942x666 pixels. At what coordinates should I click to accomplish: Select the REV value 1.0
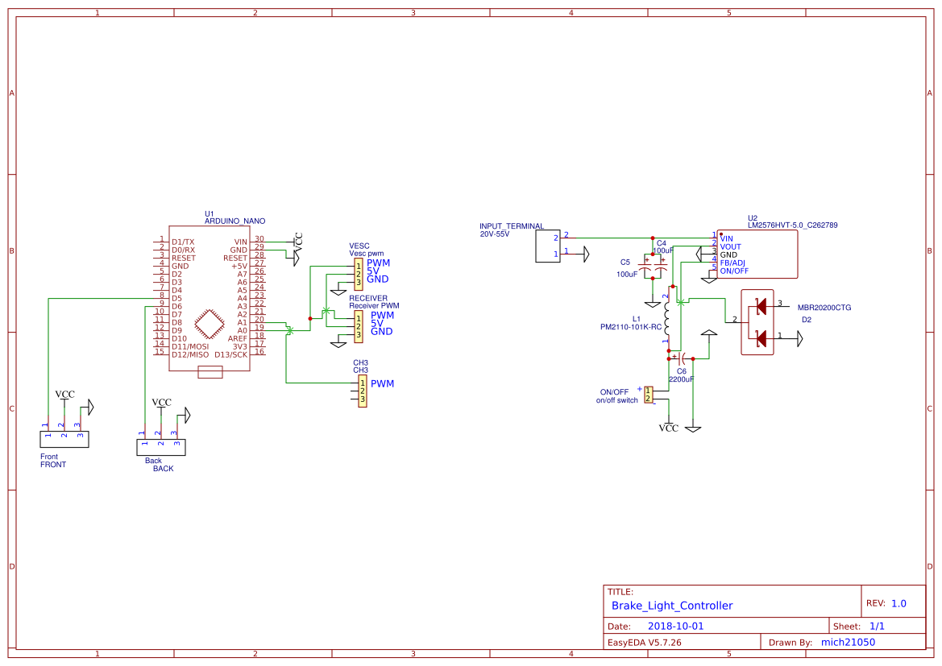pos(898,604)
